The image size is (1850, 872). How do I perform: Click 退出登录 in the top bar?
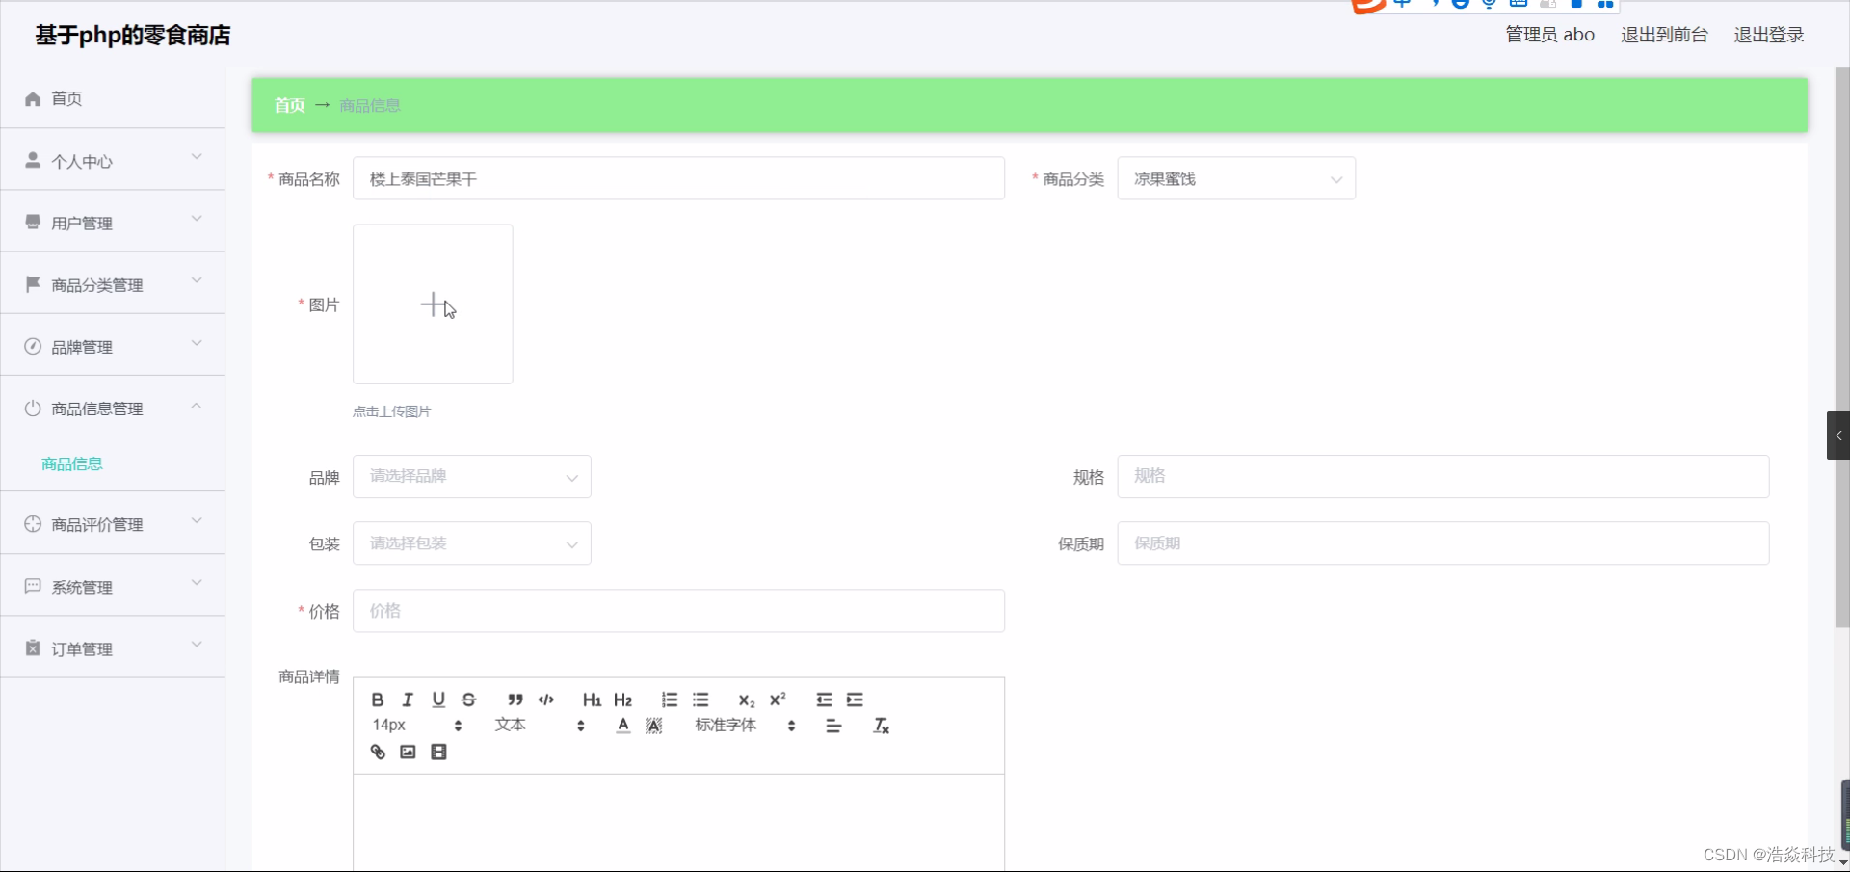[x=1769, y=34]
